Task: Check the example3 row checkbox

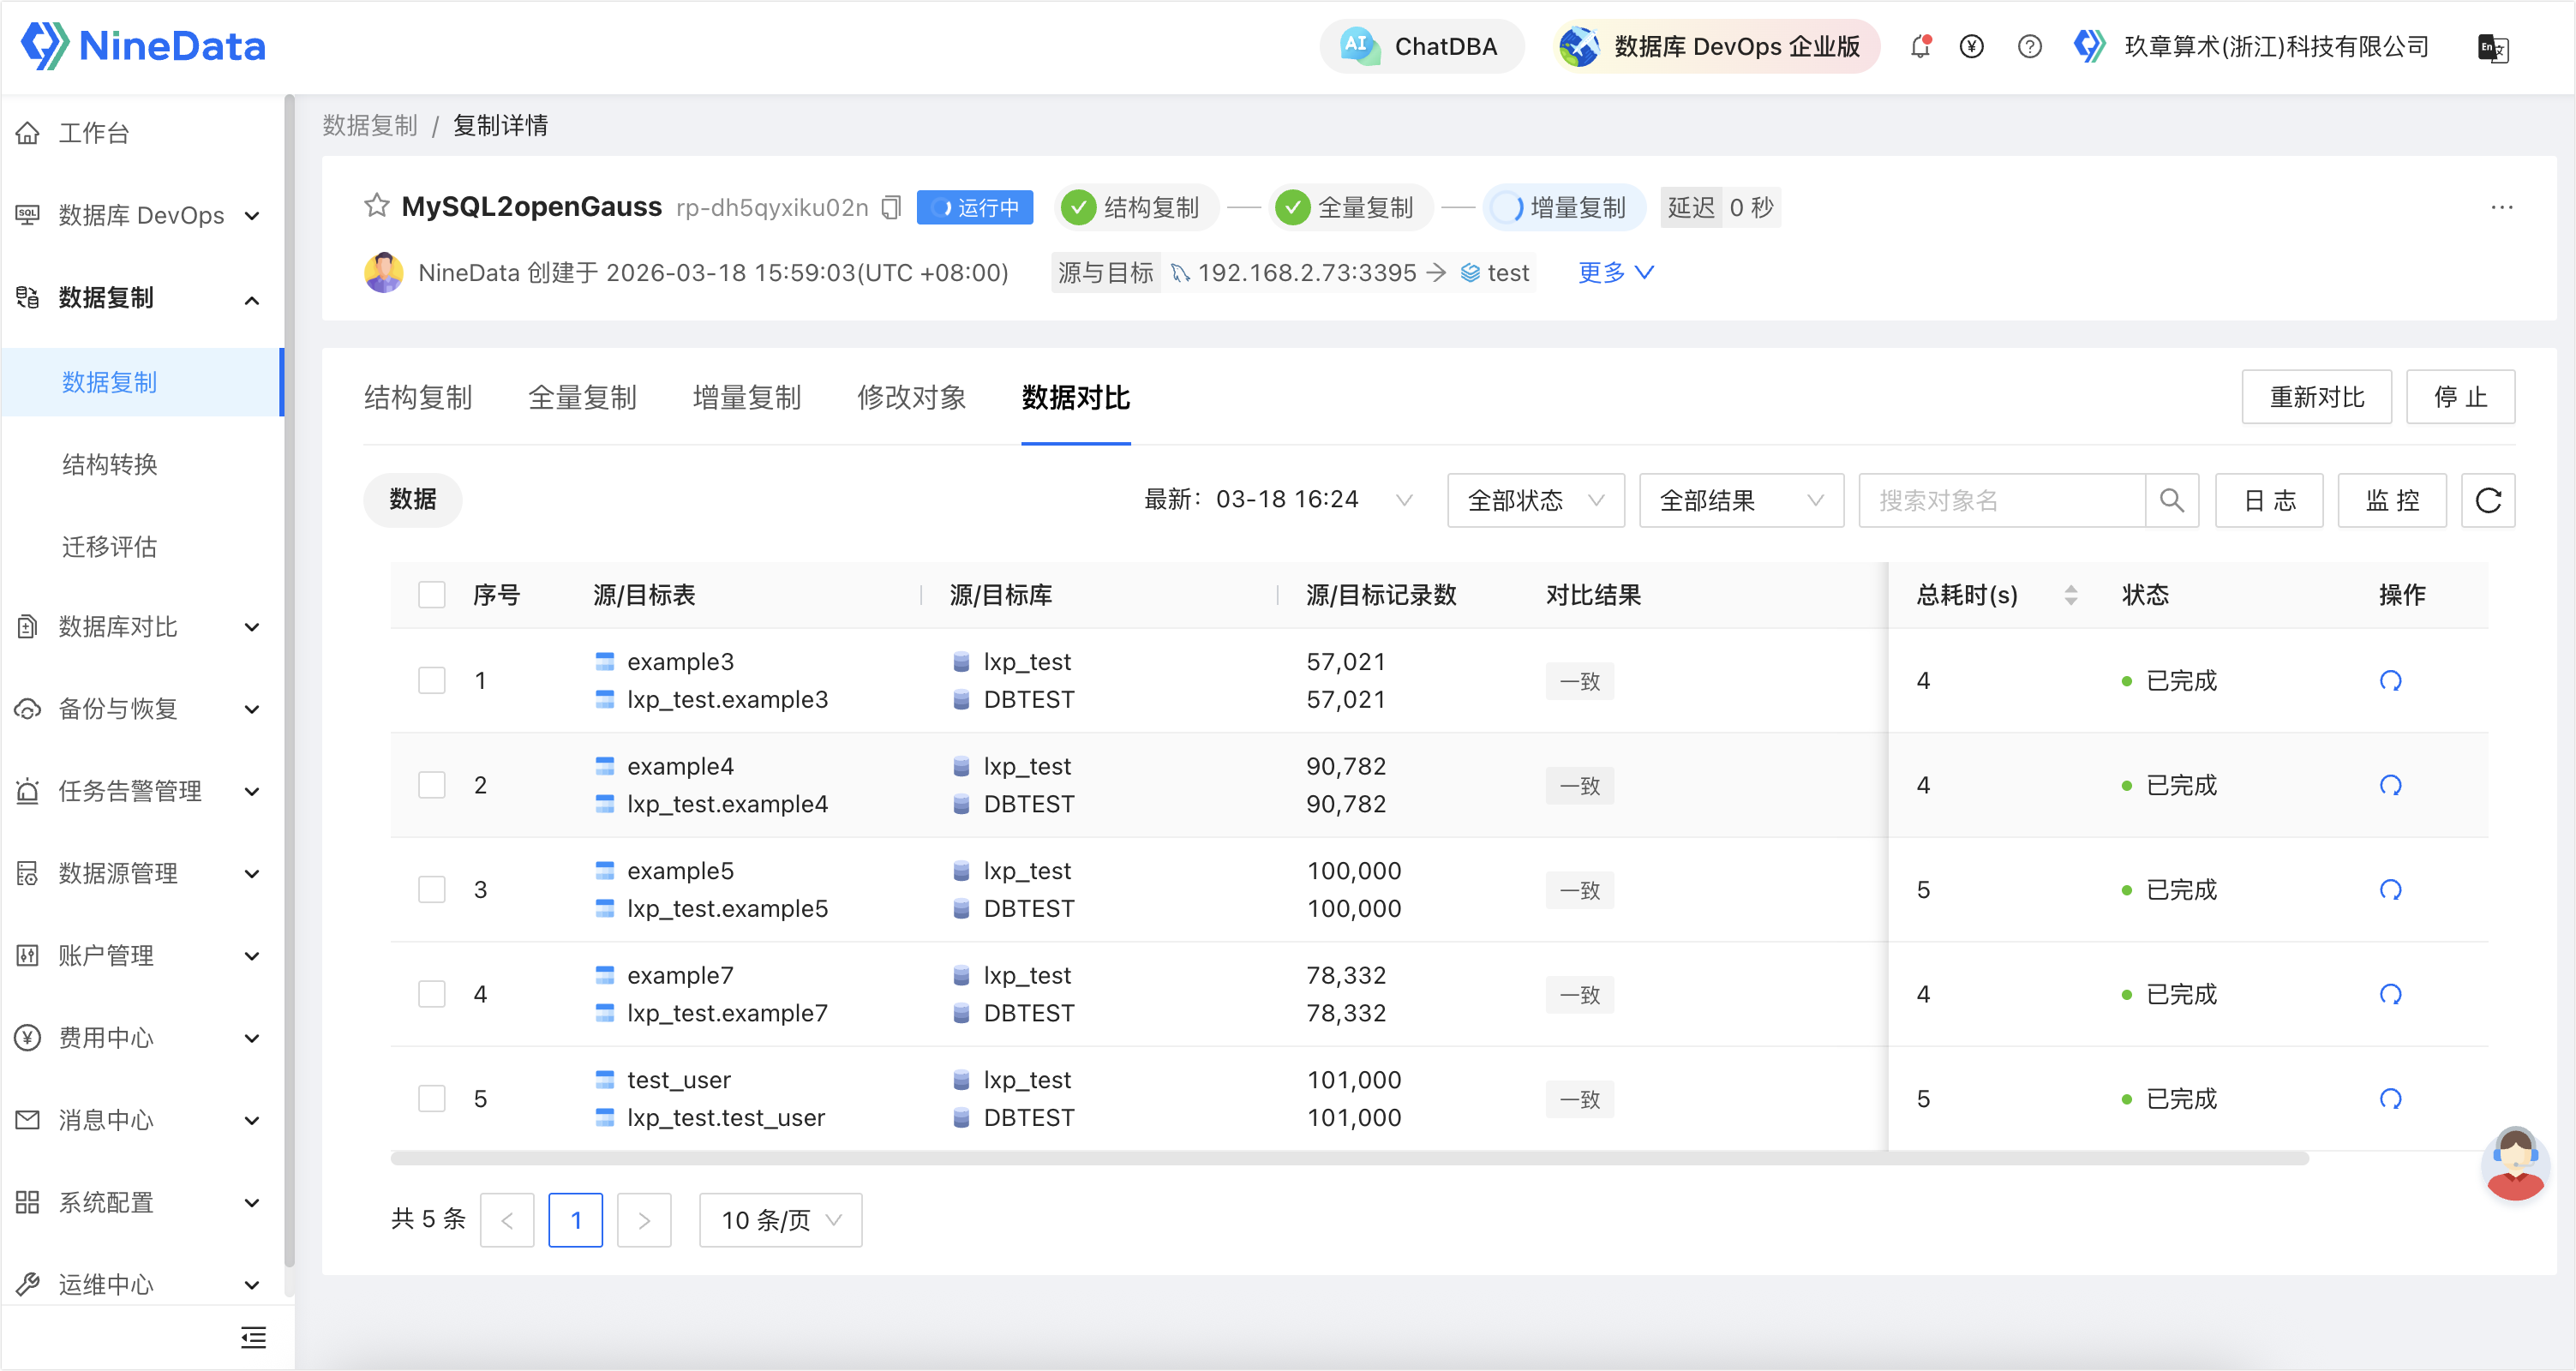Action: (x=431, y=680)
